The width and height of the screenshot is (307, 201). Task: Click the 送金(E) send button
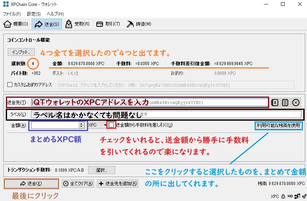tap(31, 184)
